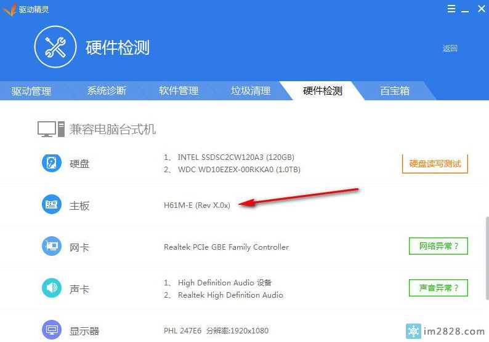Click the 主板 motherboard icon

pyautogui.click(x=51, y=205)
